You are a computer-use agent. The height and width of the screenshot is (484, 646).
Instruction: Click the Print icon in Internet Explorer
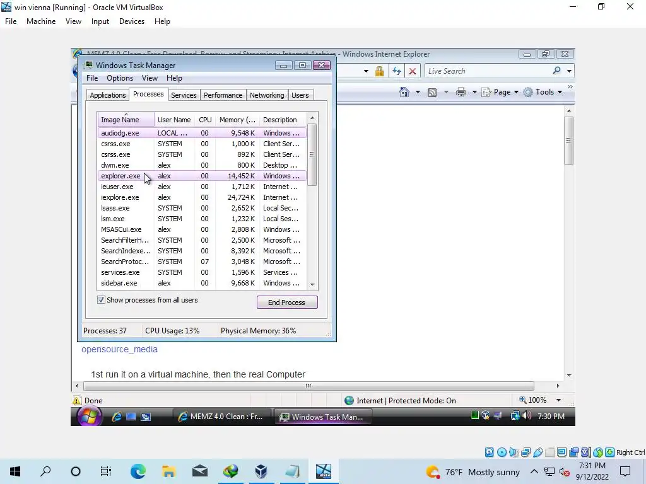[461, 92]
